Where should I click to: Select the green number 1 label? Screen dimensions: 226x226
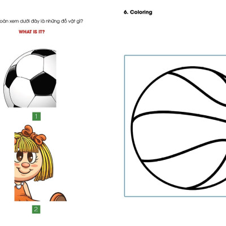point(36,116)
